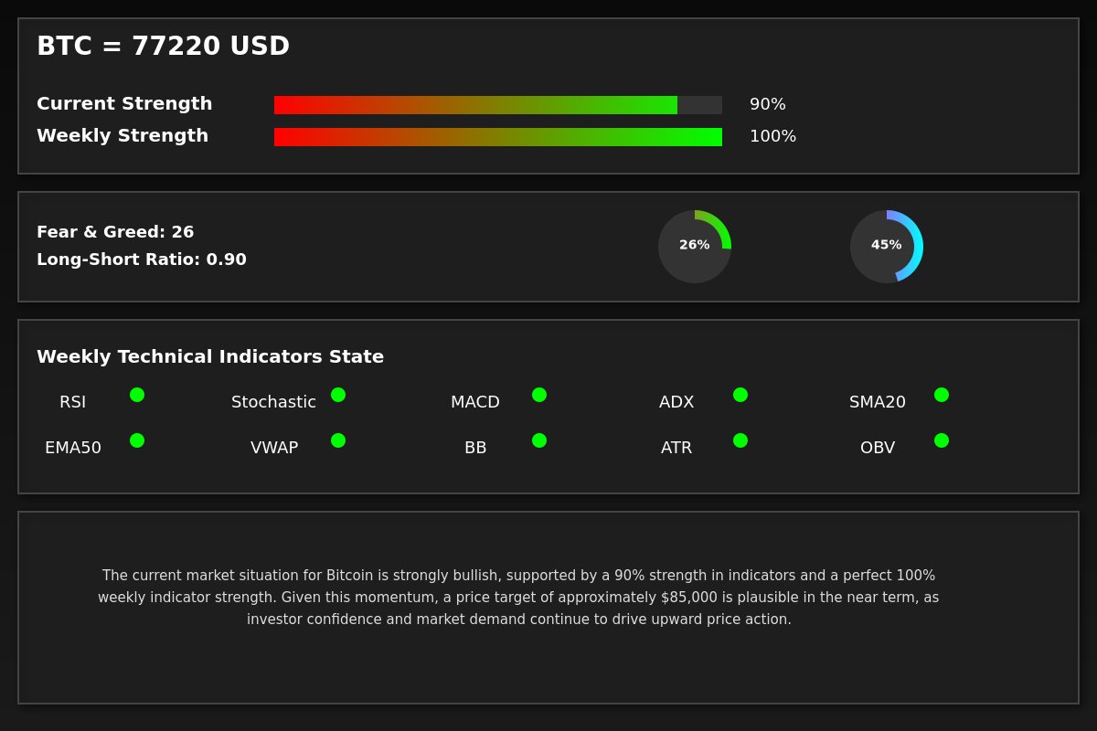The width and height of the screenshot is (1097, 731).
Task: Click the 100% weekly strength value
Action: 772,137
